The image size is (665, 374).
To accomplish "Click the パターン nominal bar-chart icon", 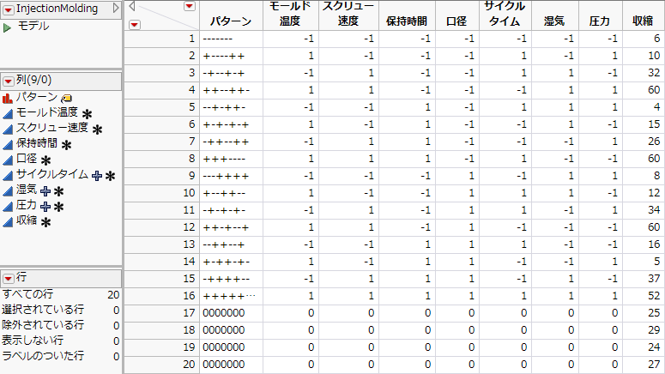I will (8, 99).
